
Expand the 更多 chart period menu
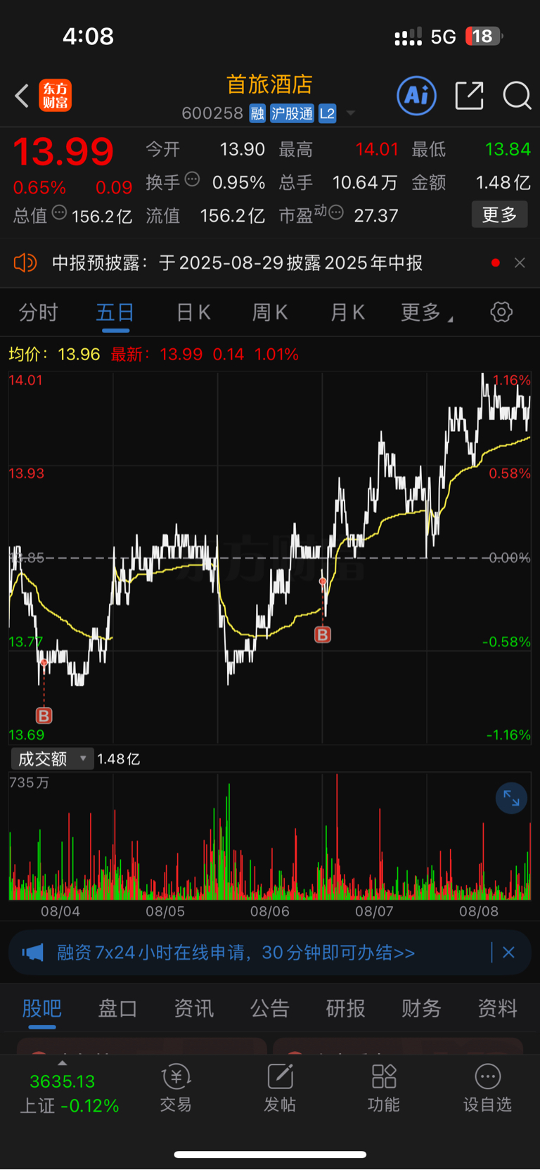tap(426, 312)
